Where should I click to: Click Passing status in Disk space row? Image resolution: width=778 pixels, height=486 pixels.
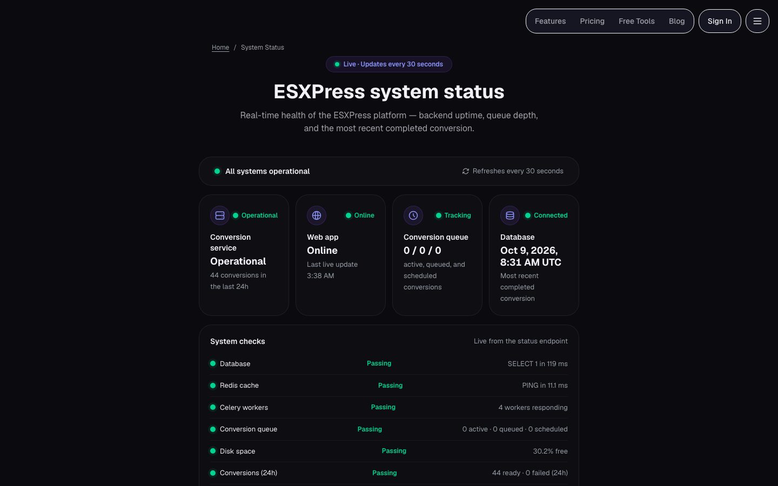[x=394, y=451]
